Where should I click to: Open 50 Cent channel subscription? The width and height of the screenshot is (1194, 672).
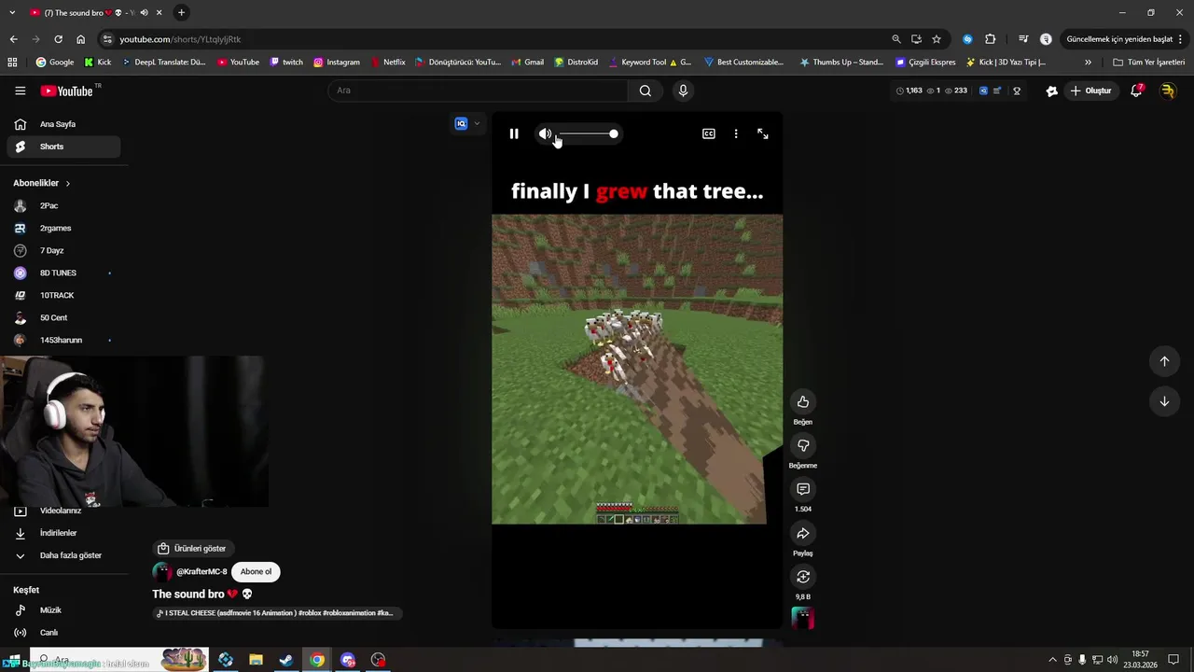(63, 317)
